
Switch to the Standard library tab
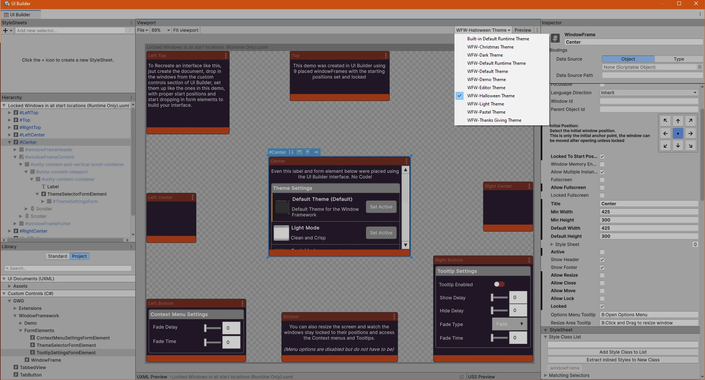58,256
